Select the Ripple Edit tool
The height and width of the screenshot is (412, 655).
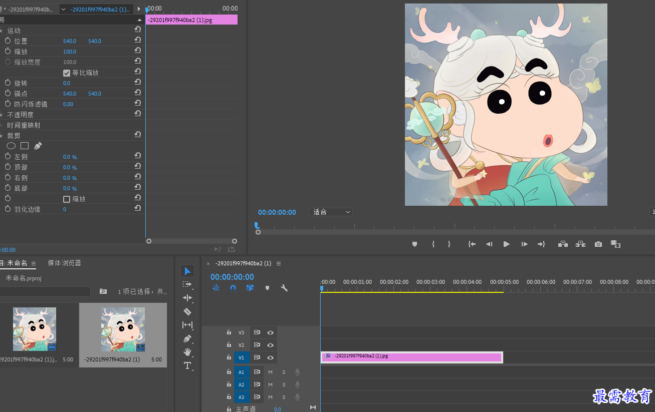pos(187,298)
